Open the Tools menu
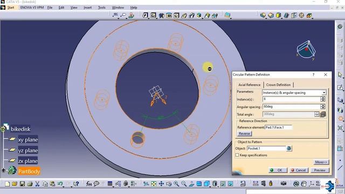Image resolution: width=345 pixels, height=194 pixels. pyautogui.click(x=102, y=8)
